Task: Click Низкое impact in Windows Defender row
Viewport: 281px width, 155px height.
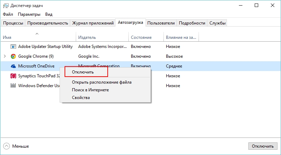Action: [173, 86]
